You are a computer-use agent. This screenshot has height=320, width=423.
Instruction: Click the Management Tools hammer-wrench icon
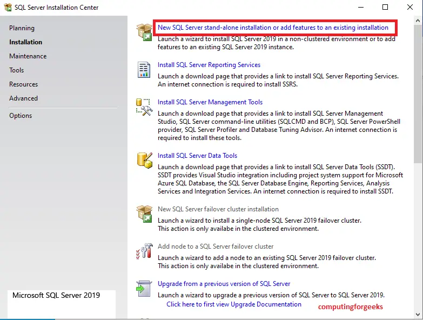[x=144, y=107]
